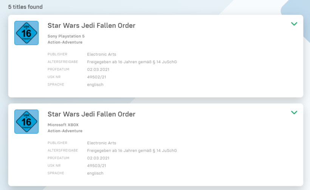The width and height of the screenshot is (310, 190).
Task: Click second Star Wars Jedi Fallen Order title
Action: (91, 114)
